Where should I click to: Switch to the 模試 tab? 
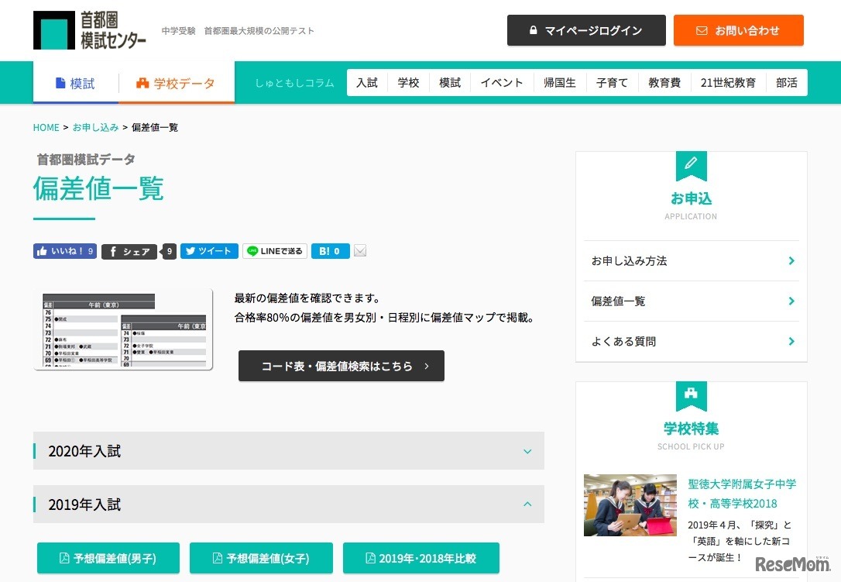click(x=75, y=84)
